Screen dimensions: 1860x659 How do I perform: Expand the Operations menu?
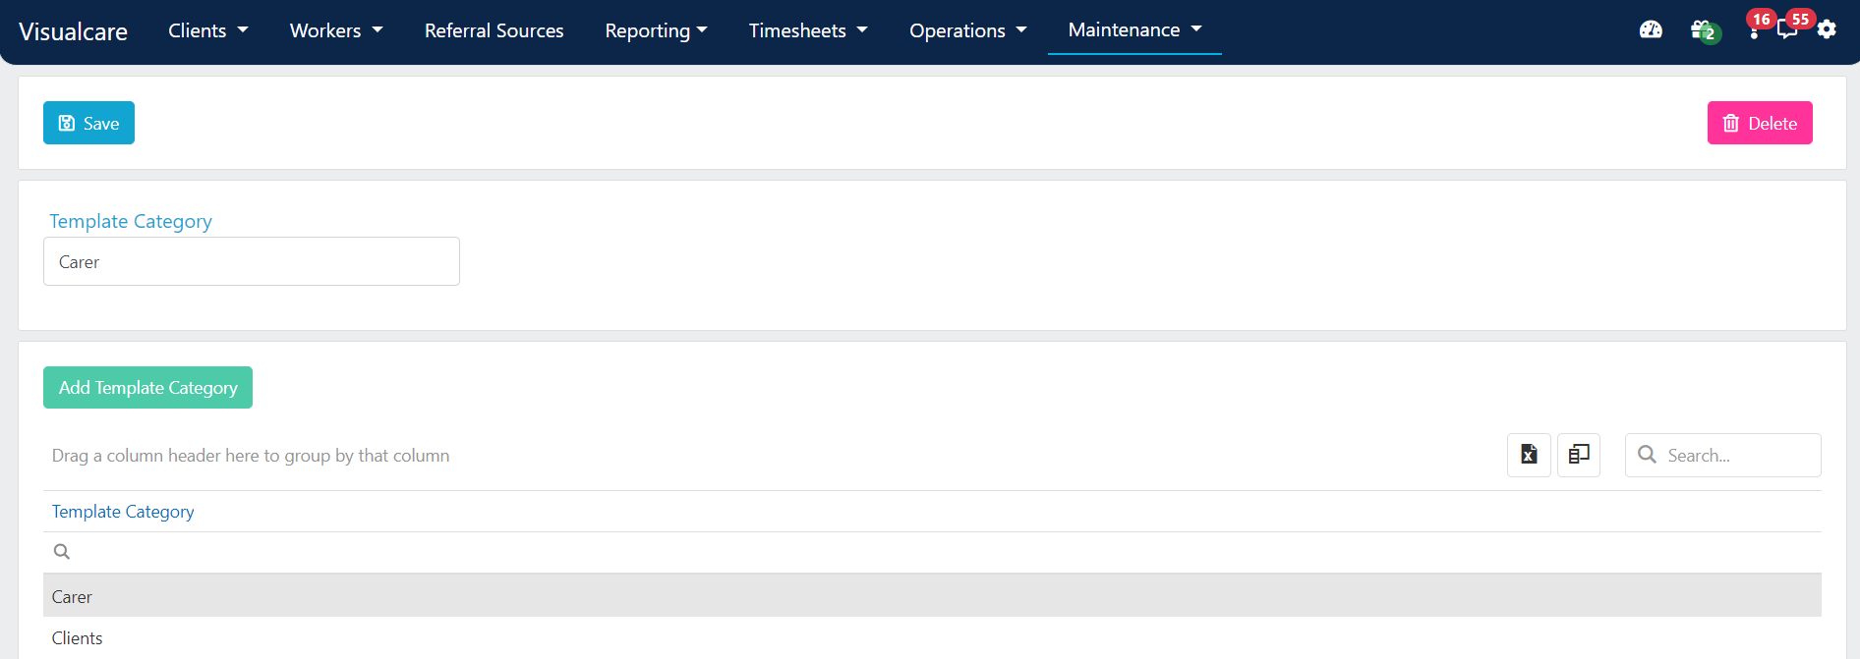click(967, 30)
